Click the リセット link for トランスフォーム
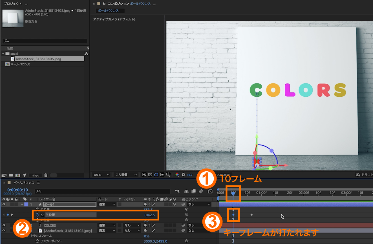This screenshot has height=244, width=373. (147, 236)
